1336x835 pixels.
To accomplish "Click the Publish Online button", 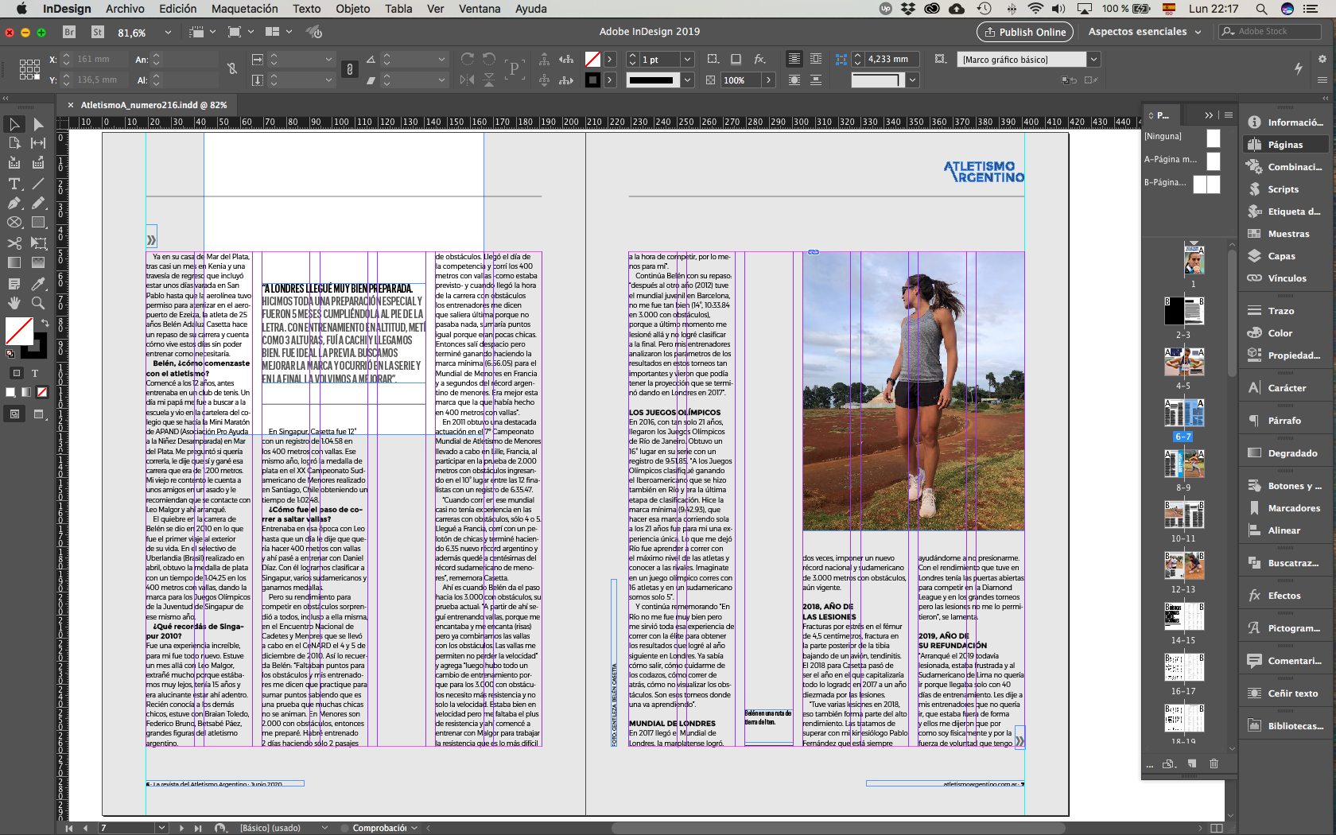I will [x=1024, y=32].
